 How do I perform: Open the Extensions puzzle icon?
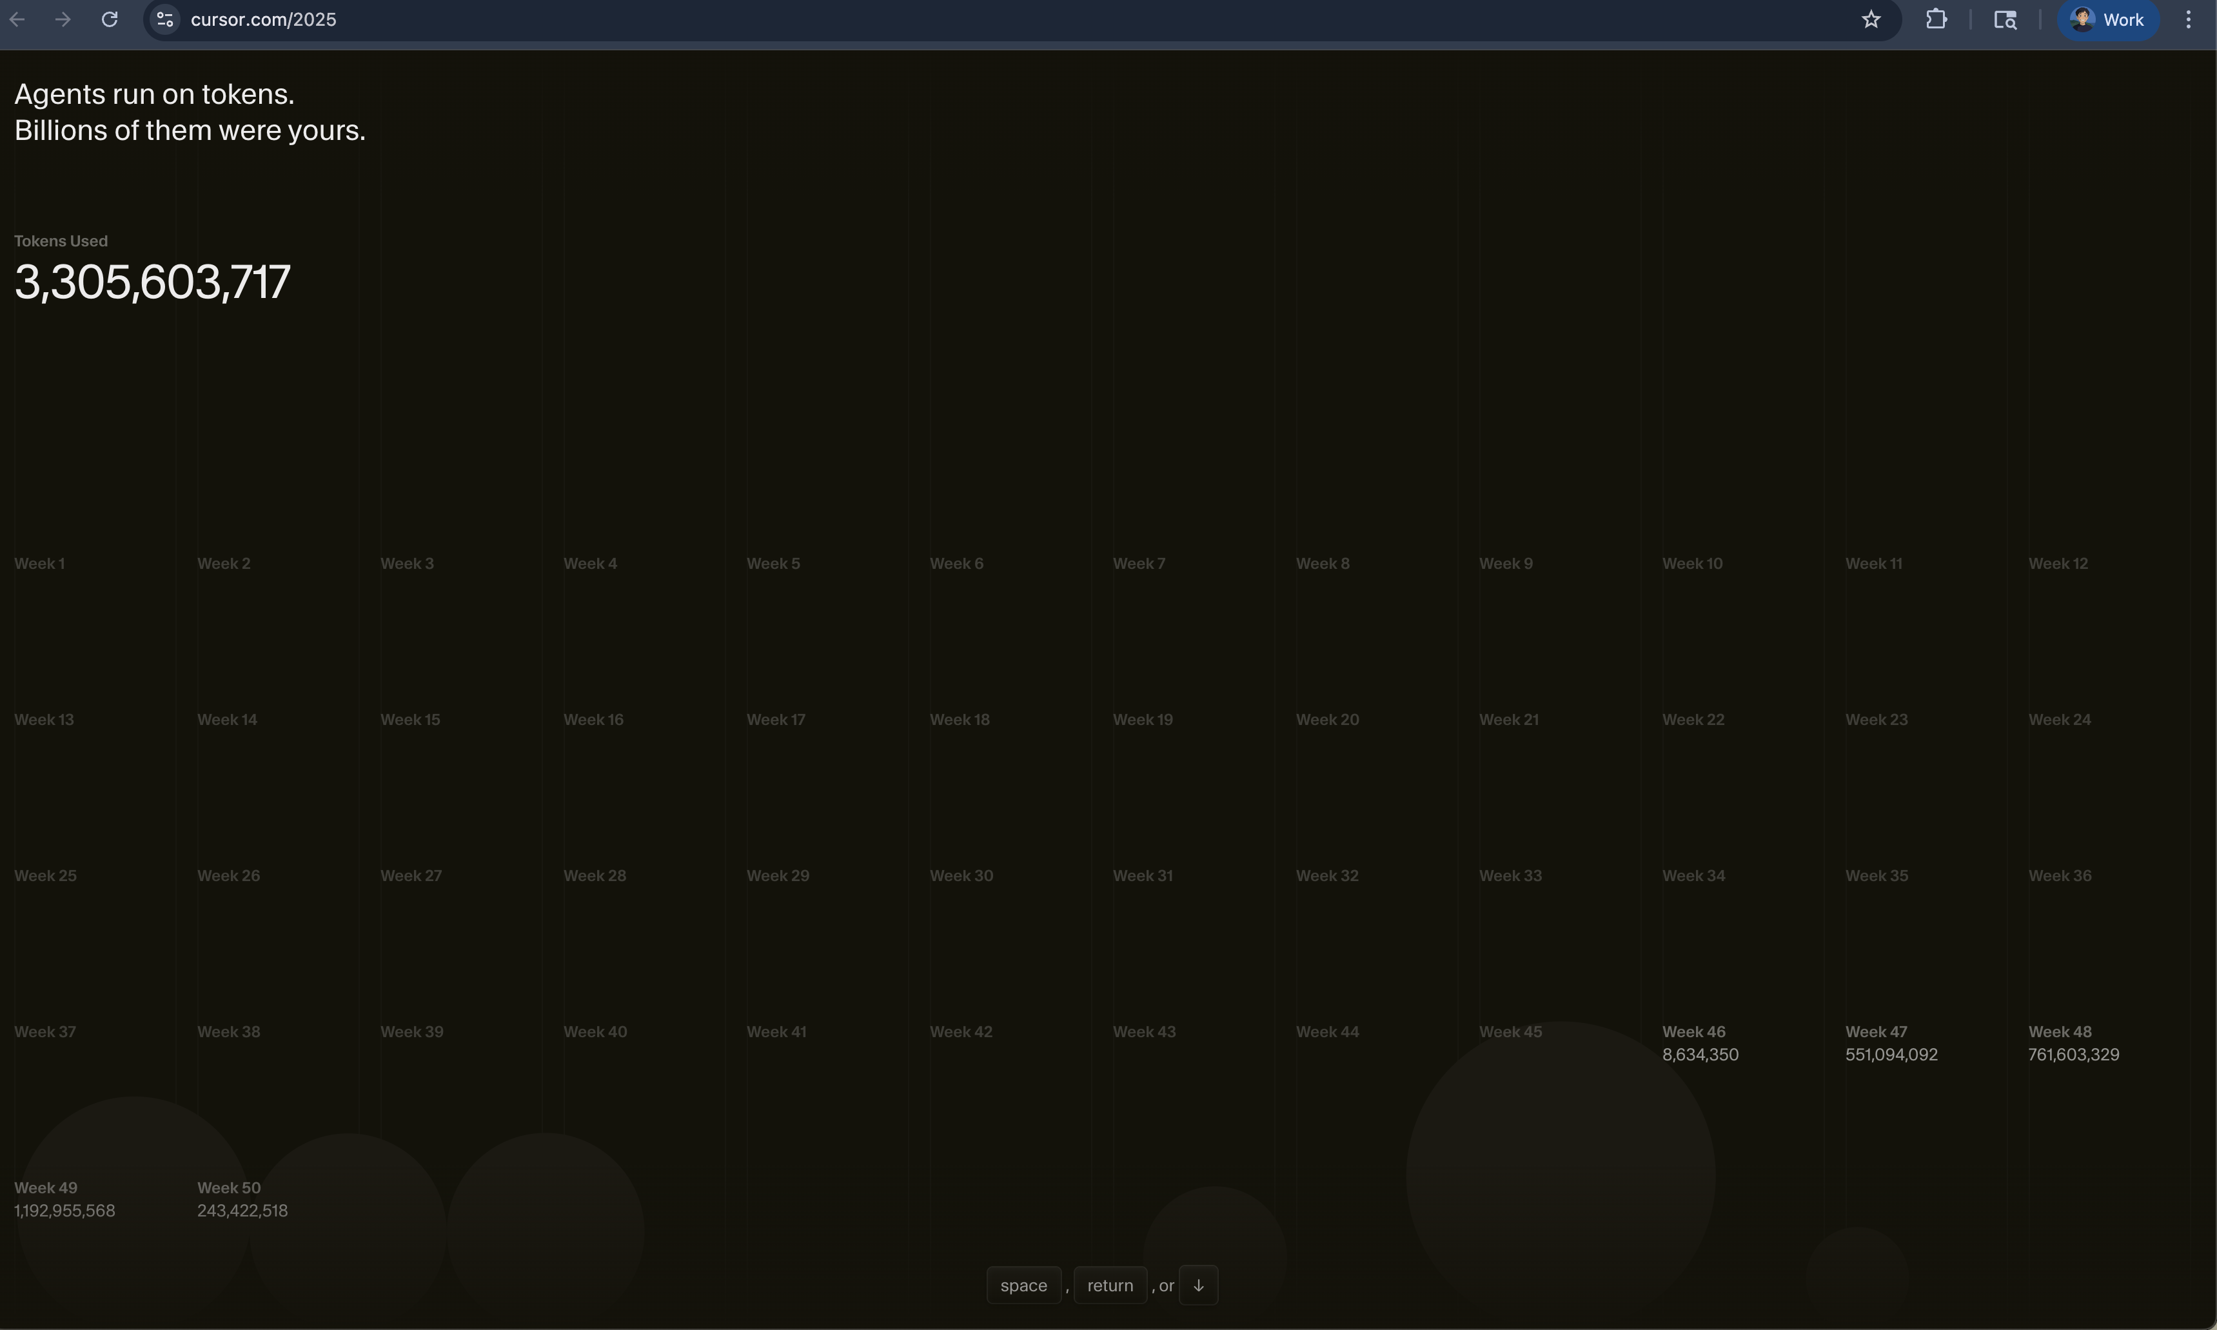coord(1936,20)
